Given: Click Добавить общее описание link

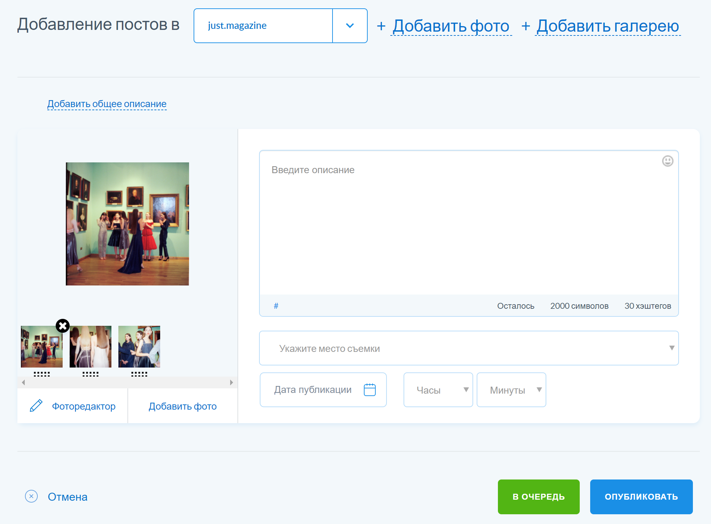Looking at the screenshot, I should [x=107, y=104].
